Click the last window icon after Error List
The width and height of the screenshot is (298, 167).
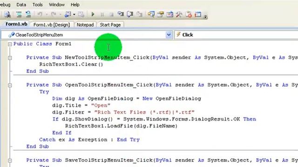(x=198, y=14)
